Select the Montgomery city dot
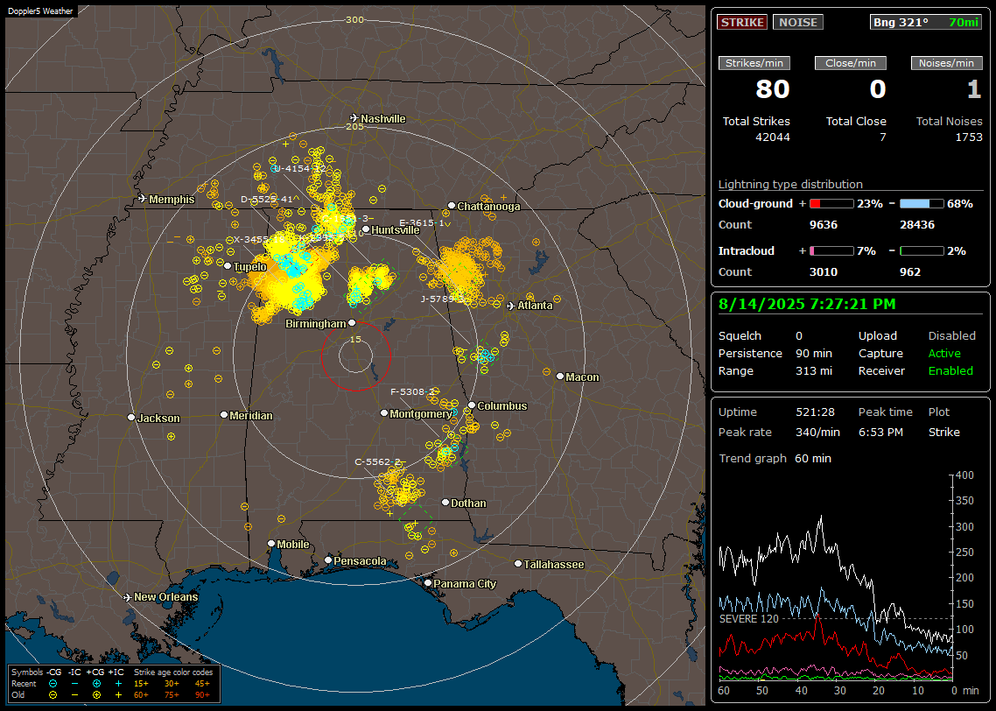The image size is (996, 711). [384, 413]
